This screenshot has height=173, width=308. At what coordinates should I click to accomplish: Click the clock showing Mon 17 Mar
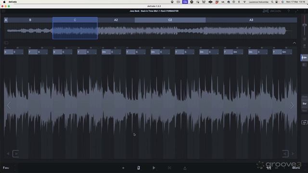click(296, 2)
